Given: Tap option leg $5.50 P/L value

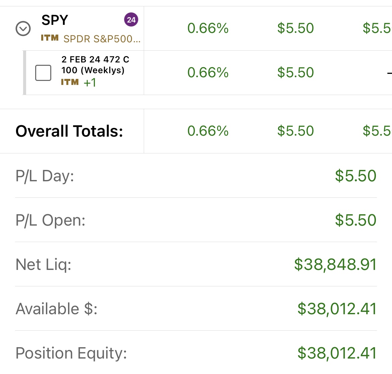Looking at the screenshot, I should pos(296,73).
